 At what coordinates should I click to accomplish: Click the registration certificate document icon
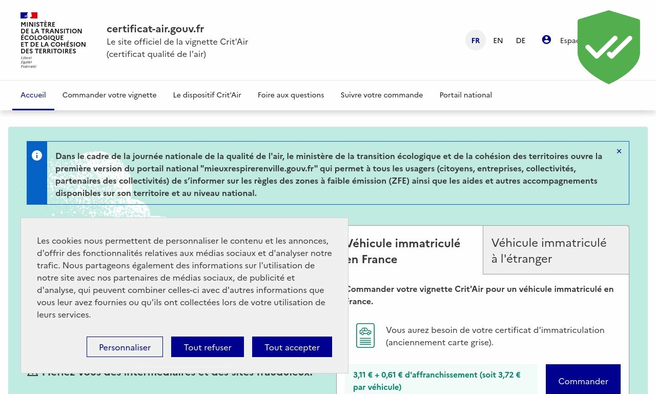click(x=365, y=336)
